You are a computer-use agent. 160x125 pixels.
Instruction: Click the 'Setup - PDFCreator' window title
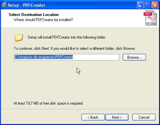26,5
